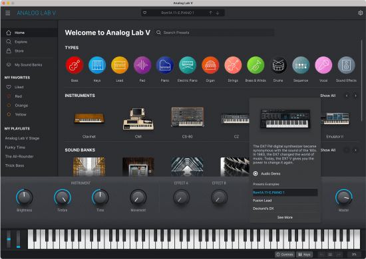
Task: Choose the Lead type icon
Action: (120, 65)
